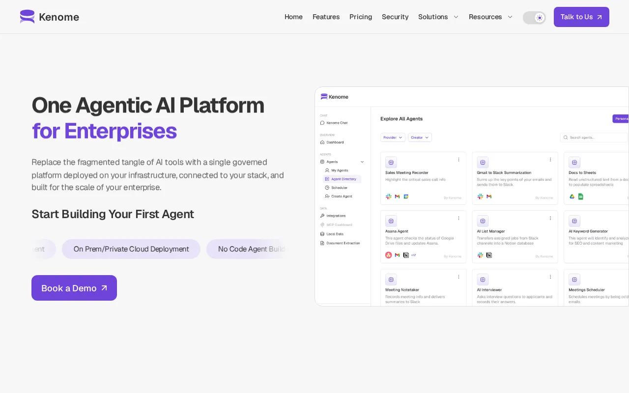Open the Meeting Notetaker three-dot menu
Screen dimensions: 629x393
tap(458, 277)
